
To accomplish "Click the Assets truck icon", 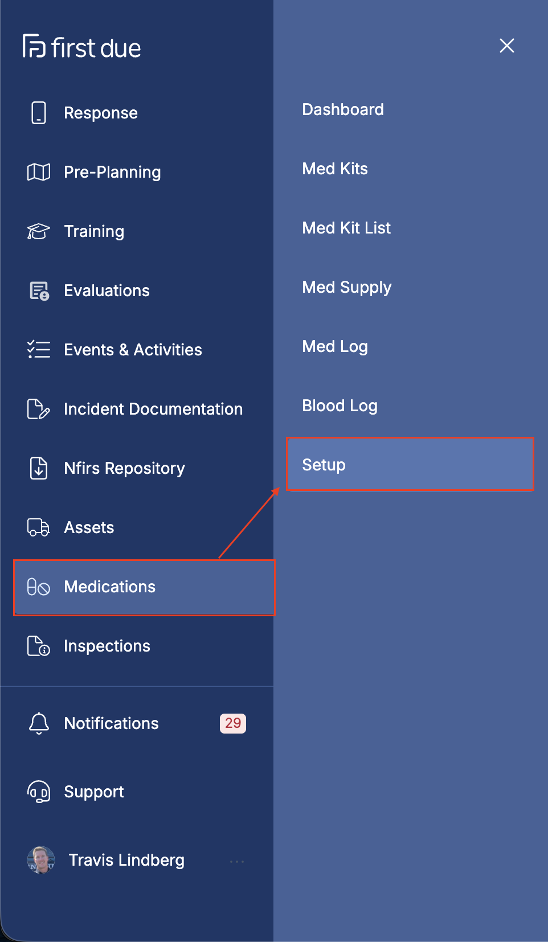I will point(39,527).
